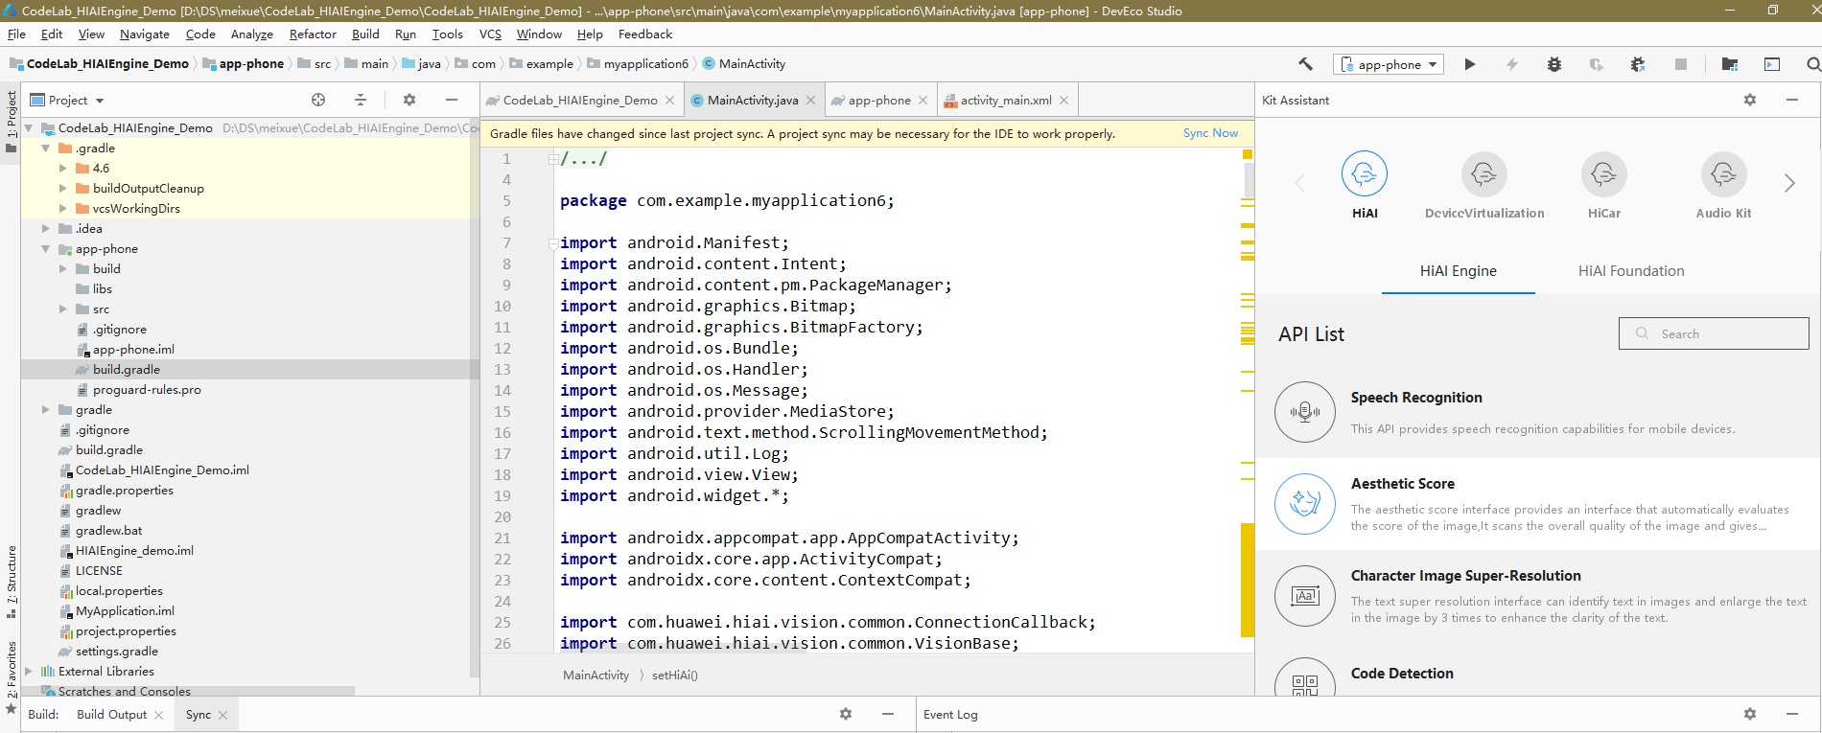Select the HiCar kit icon
This screenshot has width=1822, height=733.
pos(1604,174)
